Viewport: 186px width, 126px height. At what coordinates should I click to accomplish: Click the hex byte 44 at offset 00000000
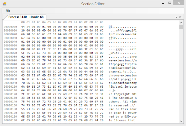point(23,27)
